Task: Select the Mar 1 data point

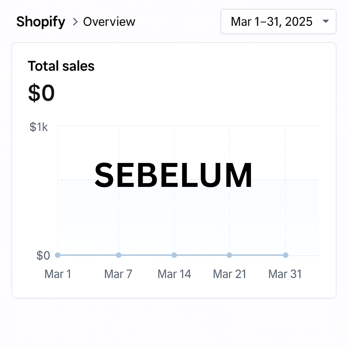Action: click(58, 255)
